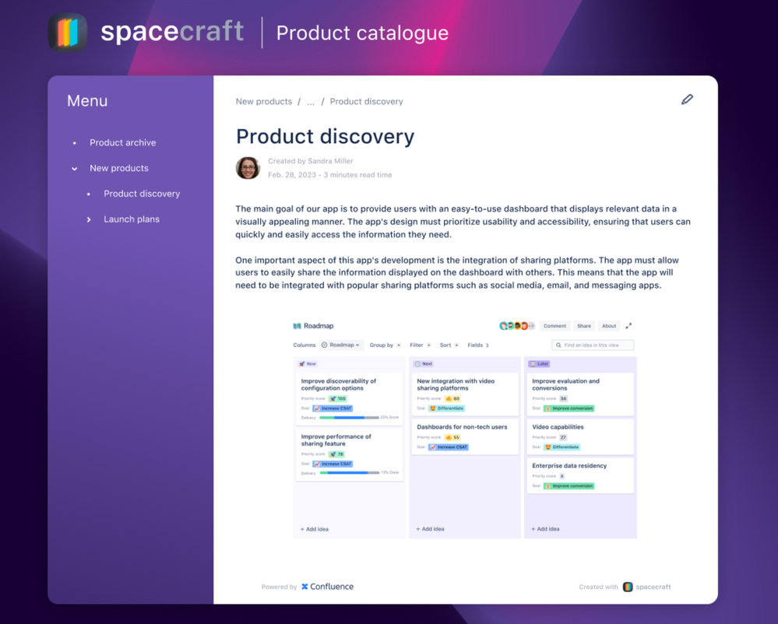Add idea to the Later column
Screen dimensions: 778x624
click(545, 529)
